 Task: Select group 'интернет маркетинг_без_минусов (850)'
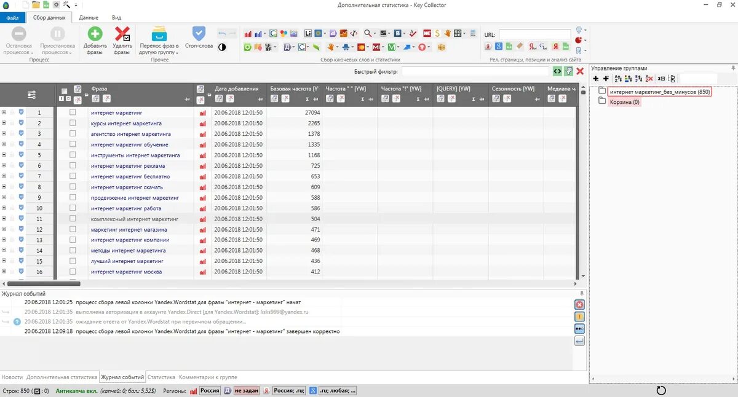659,92
